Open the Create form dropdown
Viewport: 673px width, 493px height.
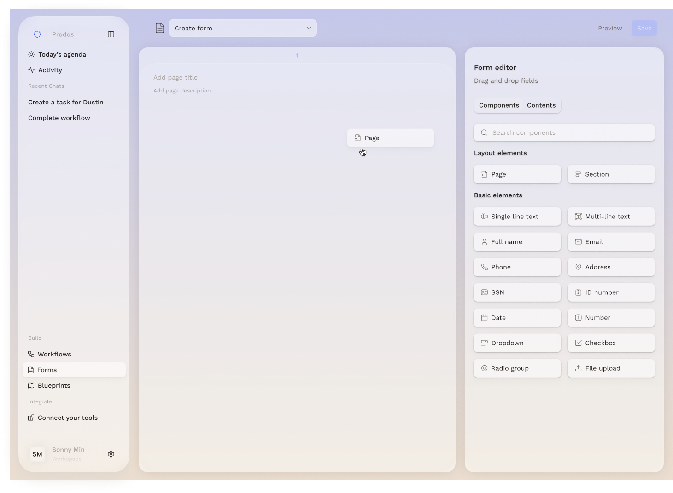pos(243,28)
